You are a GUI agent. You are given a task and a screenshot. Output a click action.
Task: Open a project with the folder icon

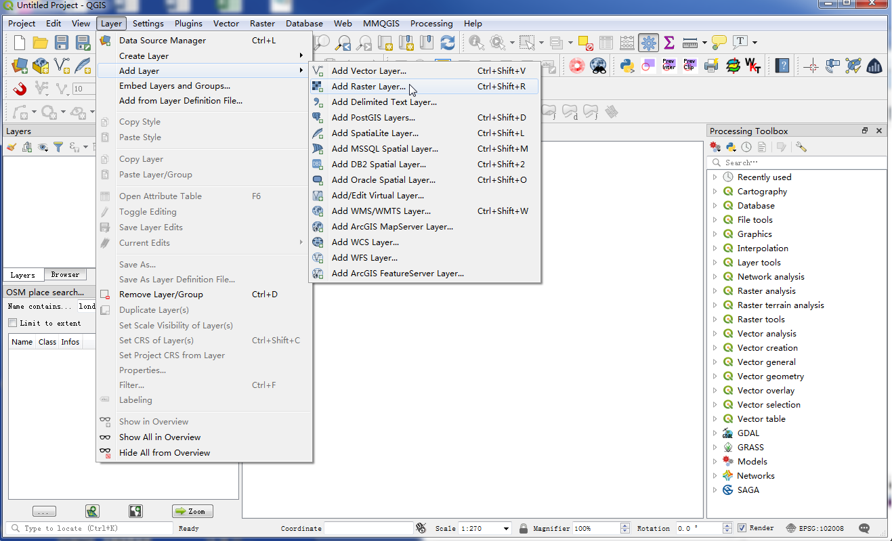40,43
